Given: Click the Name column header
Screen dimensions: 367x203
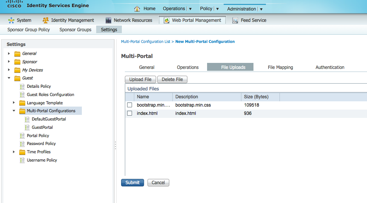Looking at the screenshot, I should click(153, 97).
